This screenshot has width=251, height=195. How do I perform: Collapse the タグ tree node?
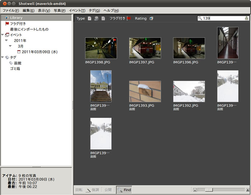pyautogui.click(x=3, y=57)
